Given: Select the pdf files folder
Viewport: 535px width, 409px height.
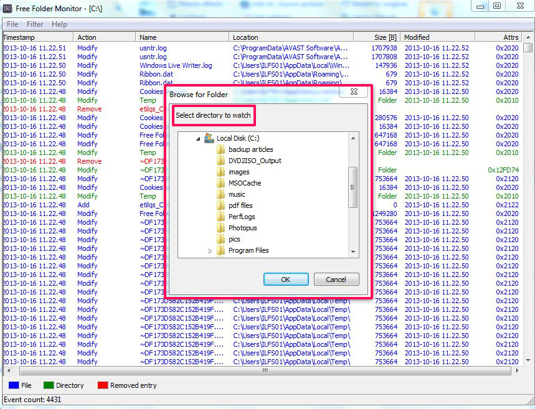Looking at the screenshot, I should pos(240,205).
